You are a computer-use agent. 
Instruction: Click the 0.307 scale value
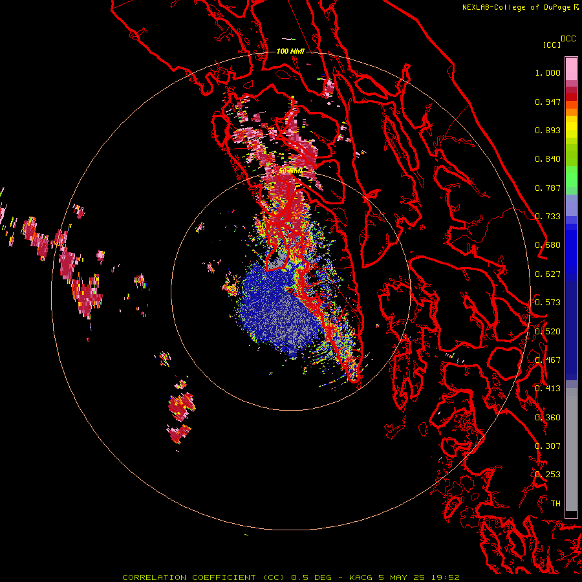click(x=548, y=446)
